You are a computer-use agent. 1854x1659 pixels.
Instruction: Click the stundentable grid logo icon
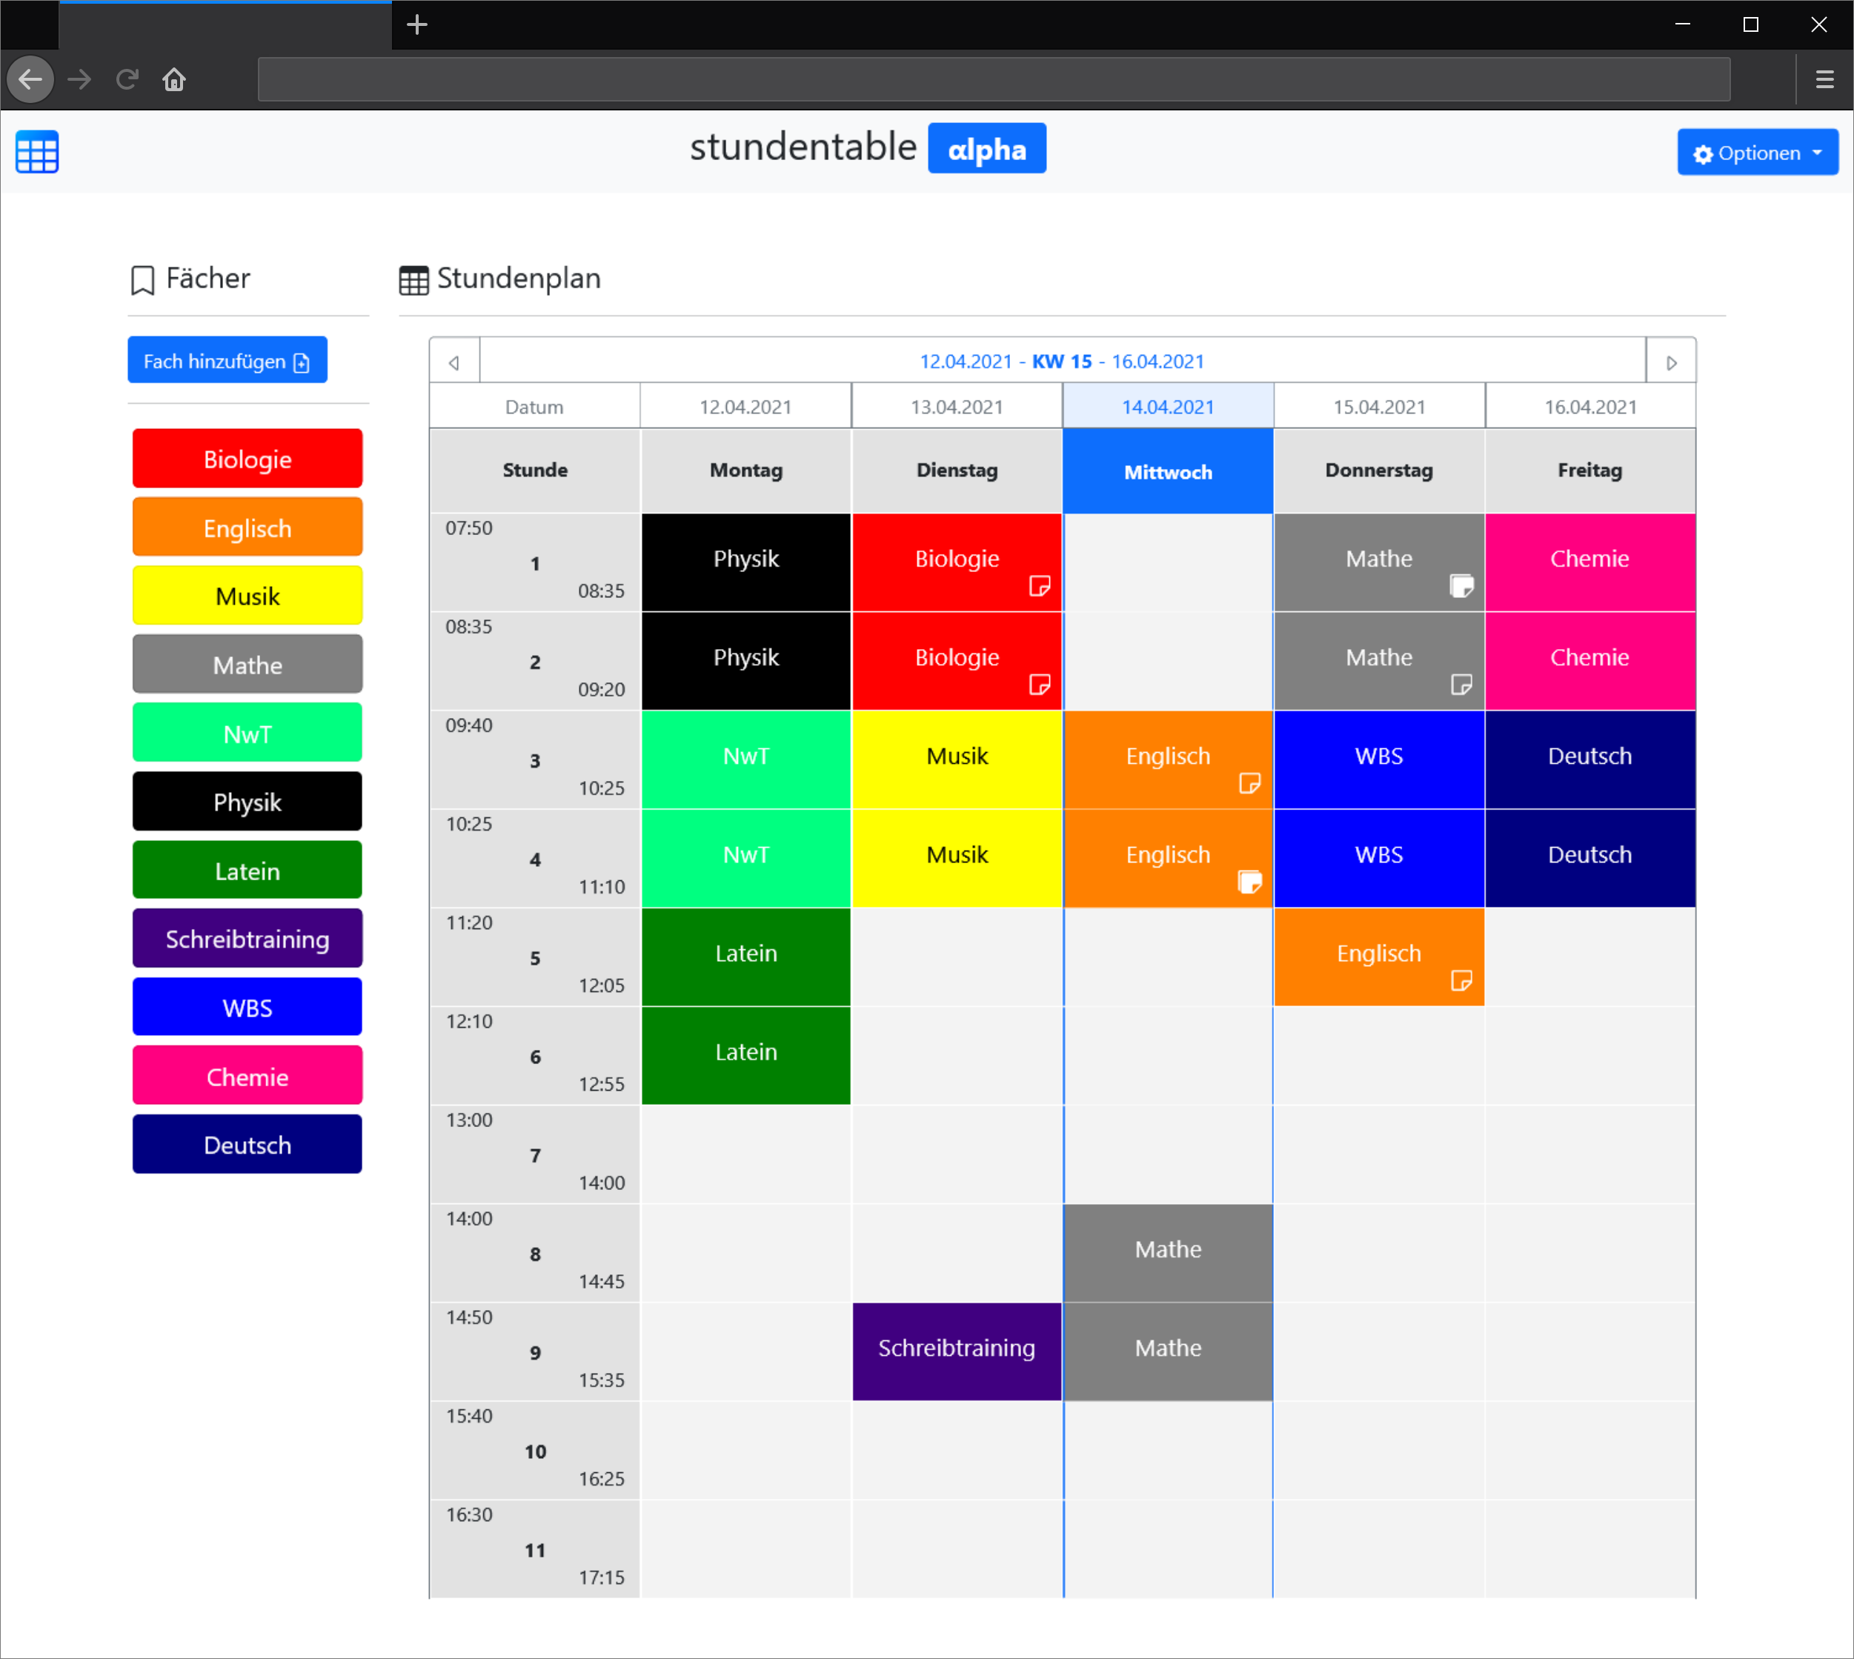[37, 151]
